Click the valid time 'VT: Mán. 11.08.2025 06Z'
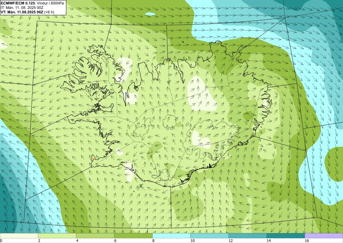The height and width of the screenshot is (243, 343). point(22,12)
